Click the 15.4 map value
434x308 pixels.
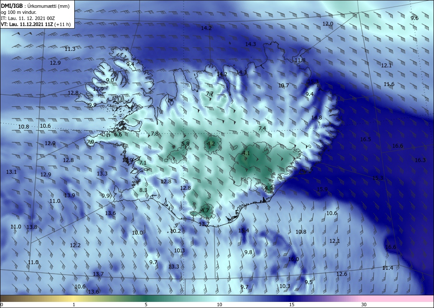click(243, 231)
